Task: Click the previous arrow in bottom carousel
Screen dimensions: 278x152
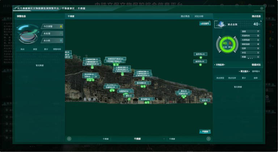Action: [69, 139]
